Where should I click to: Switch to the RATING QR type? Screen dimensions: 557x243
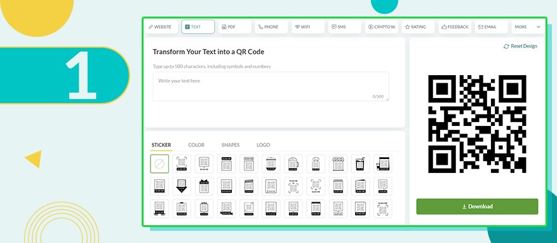tap(418, 27)
